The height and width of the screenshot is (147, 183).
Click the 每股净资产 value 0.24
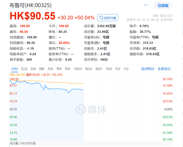(33, 54)
